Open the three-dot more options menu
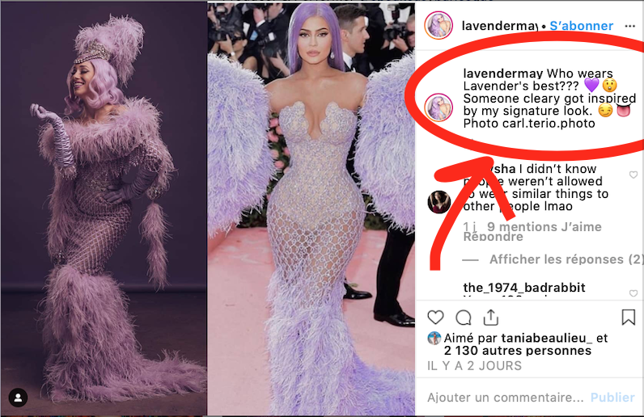The image size is (644, 417). pyautogui.click(x=630, y=26)
